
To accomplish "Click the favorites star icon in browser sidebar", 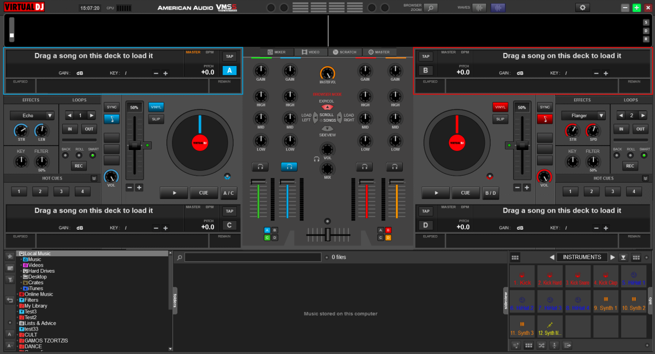I will (x=10, y=256).
